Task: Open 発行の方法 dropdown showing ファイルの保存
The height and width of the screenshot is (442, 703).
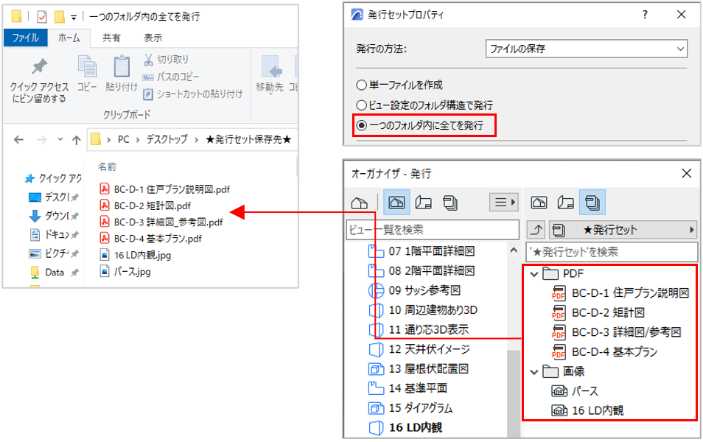Action: point(587,49)
